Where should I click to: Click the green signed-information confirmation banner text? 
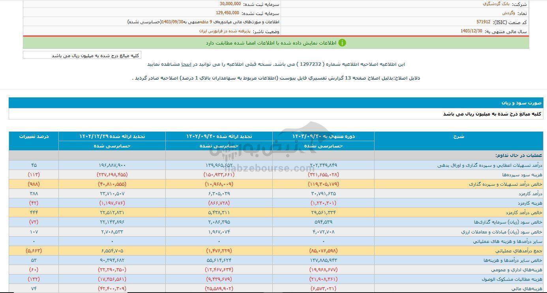pos(271,43)
